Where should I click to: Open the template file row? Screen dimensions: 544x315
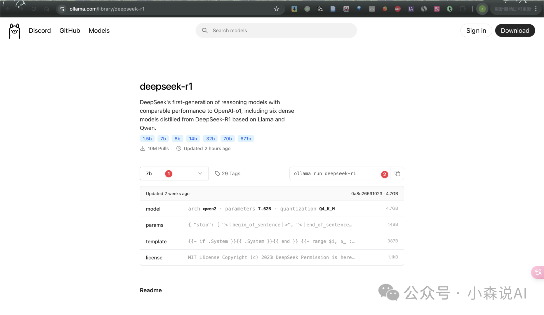pyautogui.click(x=271, y=241)
